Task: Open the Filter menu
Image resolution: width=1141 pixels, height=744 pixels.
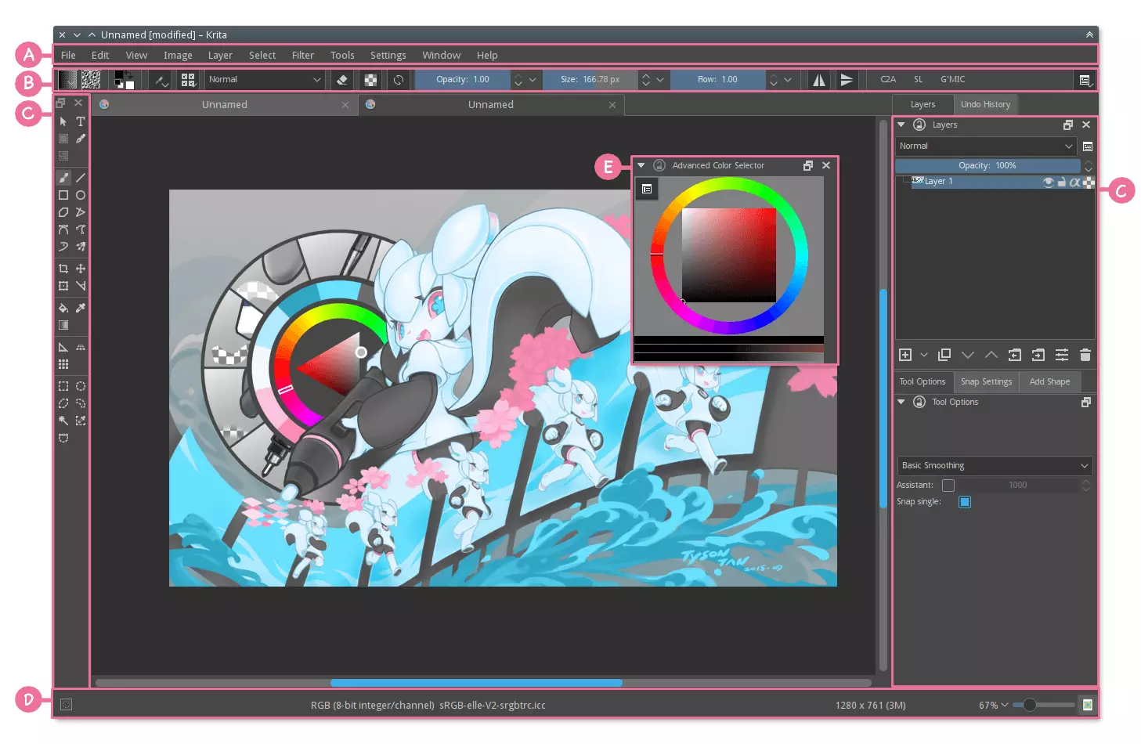Action: (303, 55)
